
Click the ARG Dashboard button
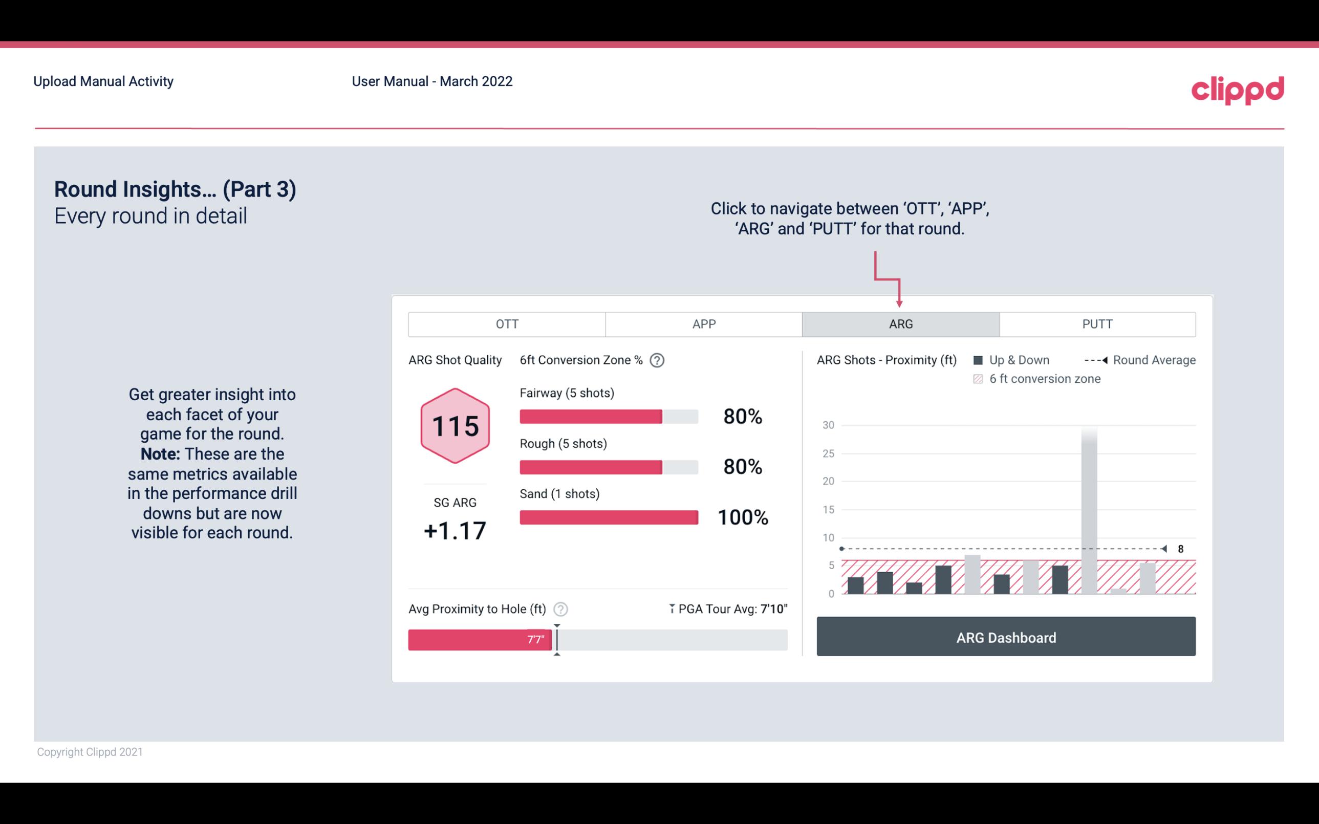tap(1006, 637)
